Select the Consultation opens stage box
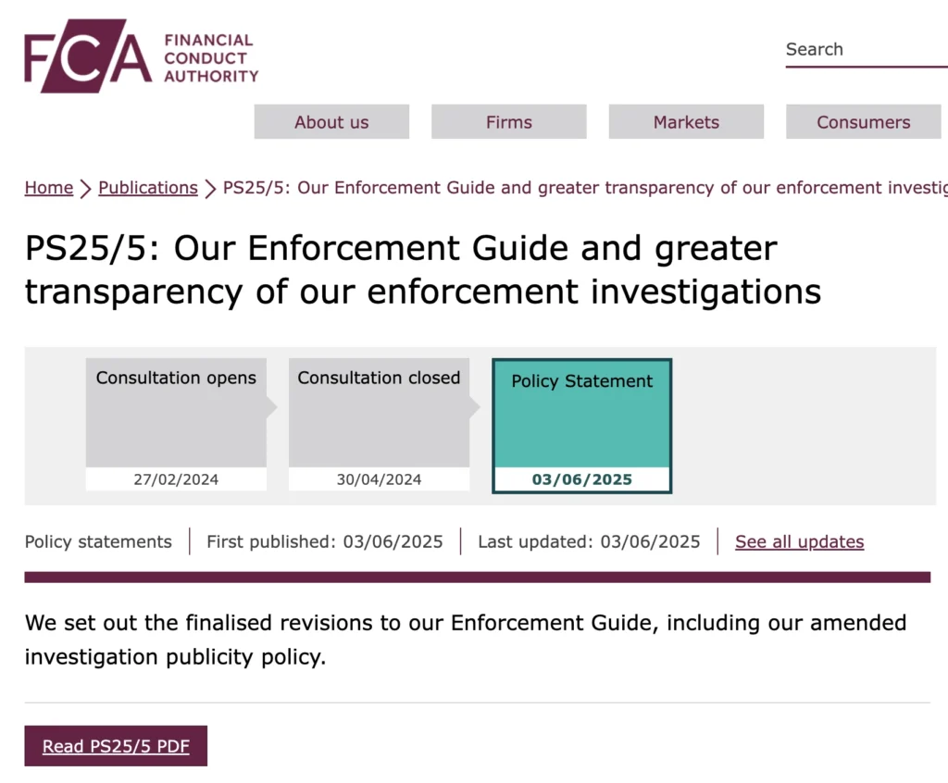 pos(176,425)
